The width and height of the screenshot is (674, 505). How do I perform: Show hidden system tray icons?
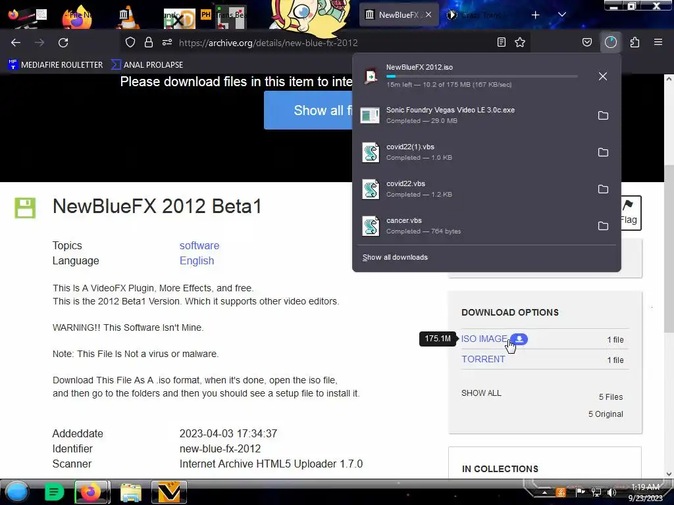[544, 493]
